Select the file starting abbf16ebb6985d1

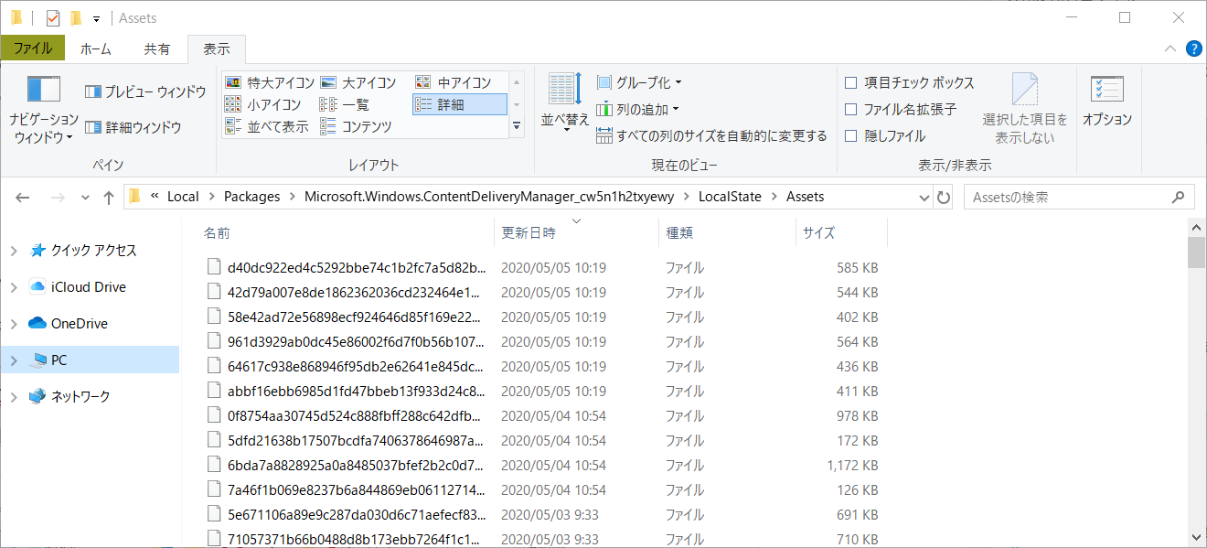[357, 392]
